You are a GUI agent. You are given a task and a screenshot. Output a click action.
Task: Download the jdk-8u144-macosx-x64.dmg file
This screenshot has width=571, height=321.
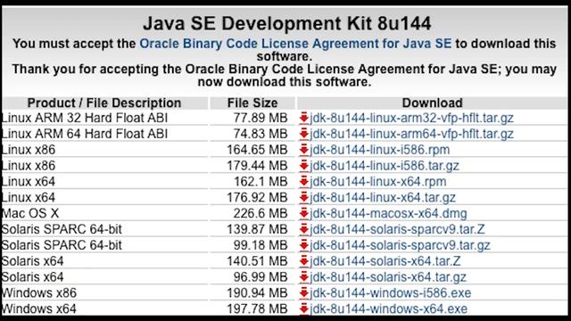[388, 213]
